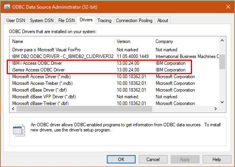Image resolution: width=235 pixels, height=167 pixels.
Task: Click IBM Corporation in iSeries Access row
Action: (171, 70)
